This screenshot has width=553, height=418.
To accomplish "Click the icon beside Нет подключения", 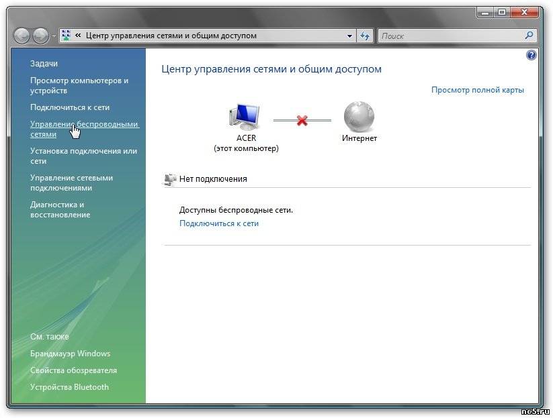I will (x=169, y=179).
